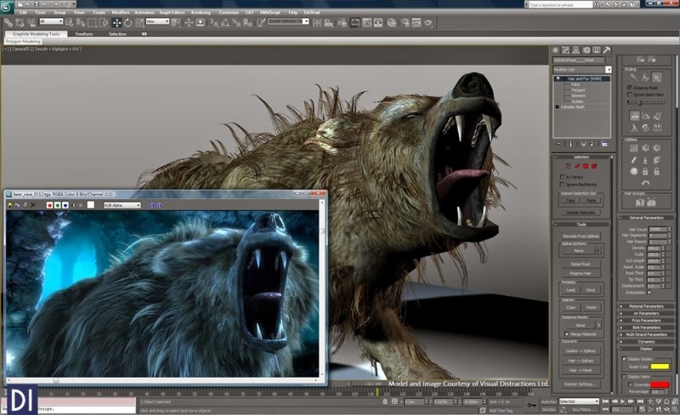Viewport: 680px width, 415px height.
Task: Click the Select by Name icon
Action: pos(81,23)
